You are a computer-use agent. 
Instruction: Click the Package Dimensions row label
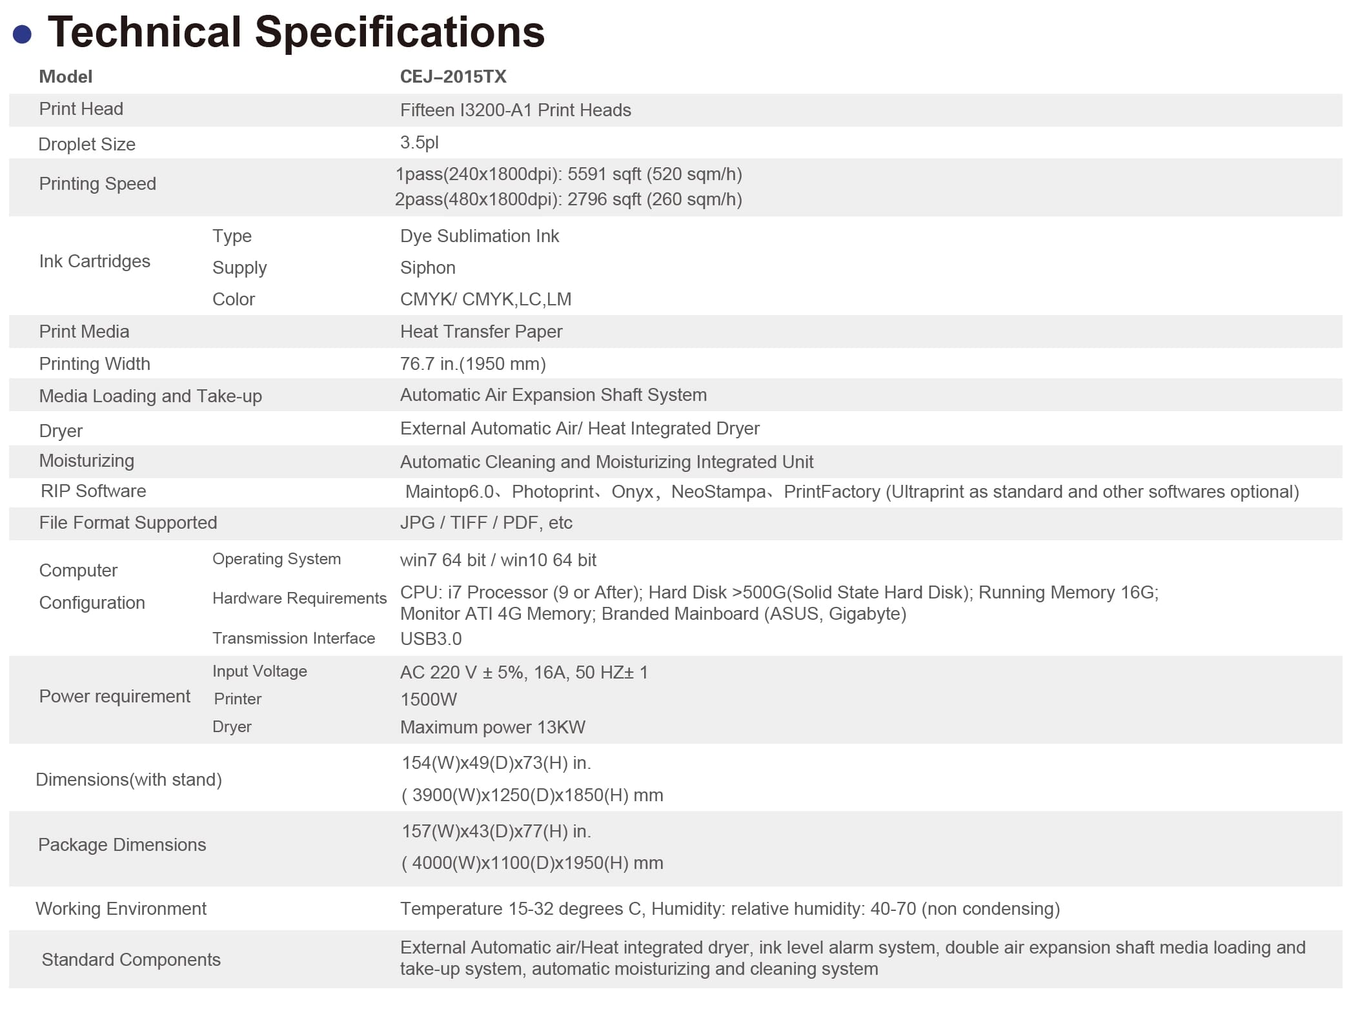click(x=122, y=845)
